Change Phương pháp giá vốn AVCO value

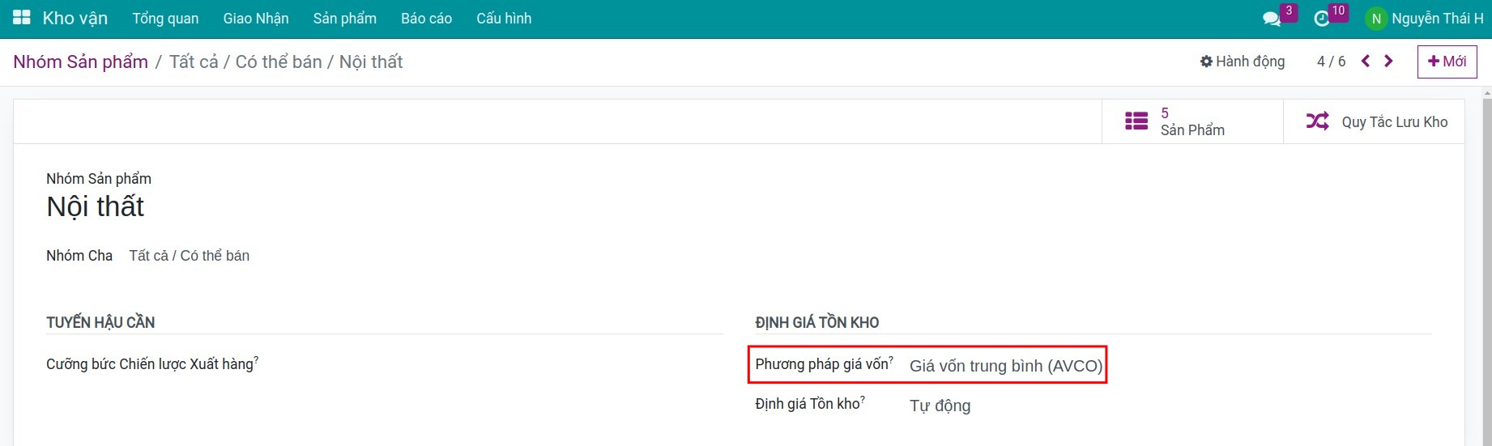tap(1006, 366)
